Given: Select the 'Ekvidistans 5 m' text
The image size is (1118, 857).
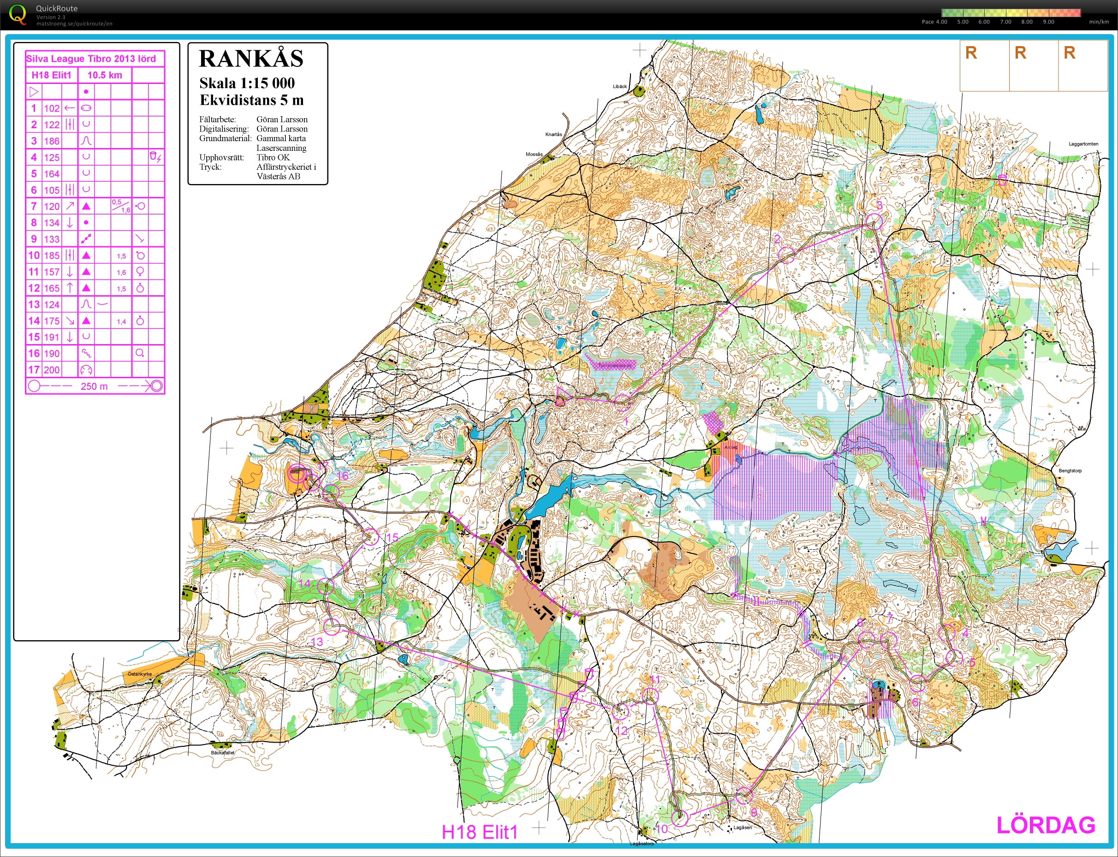Looking at the screenshot, I should 251,100.
